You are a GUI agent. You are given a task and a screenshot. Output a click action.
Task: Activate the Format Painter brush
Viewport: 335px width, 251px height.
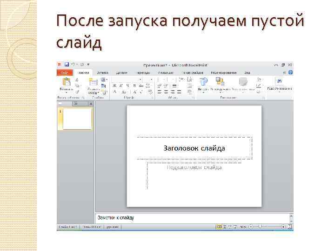click(x=77, y=92)
